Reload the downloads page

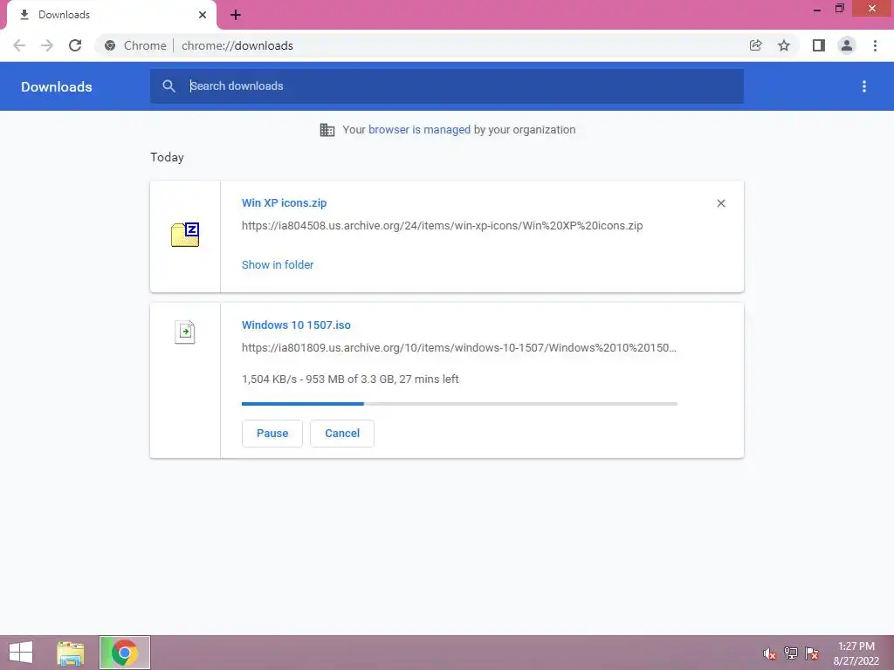point(75,45)
